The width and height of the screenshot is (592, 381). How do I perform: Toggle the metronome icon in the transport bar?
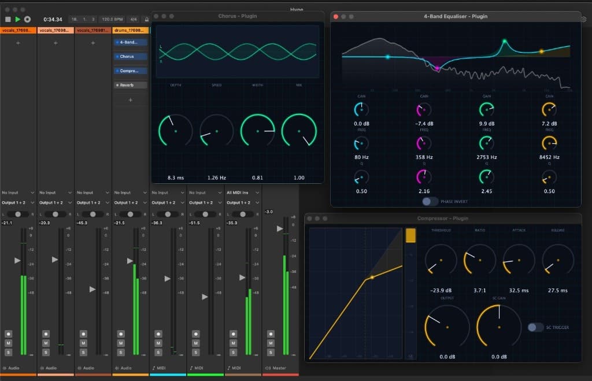click(x=146, y=18)
